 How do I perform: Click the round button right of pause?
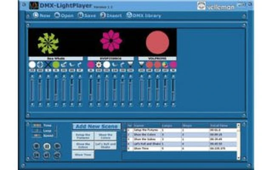click(x=57, y=146)
